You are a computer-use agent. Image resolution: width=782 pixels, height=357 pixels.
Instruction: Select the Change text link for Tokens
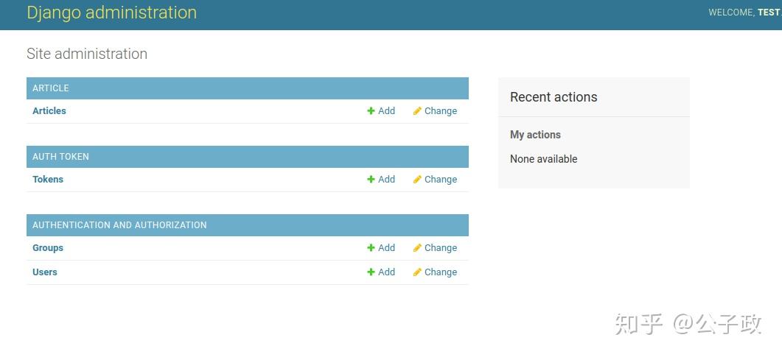coord(441,180)
